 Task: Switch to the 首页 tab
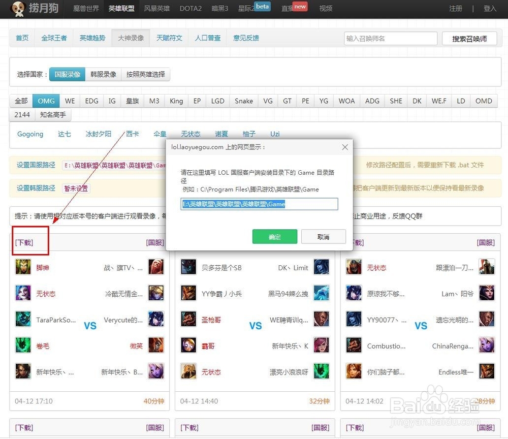(x=22, y=38)
